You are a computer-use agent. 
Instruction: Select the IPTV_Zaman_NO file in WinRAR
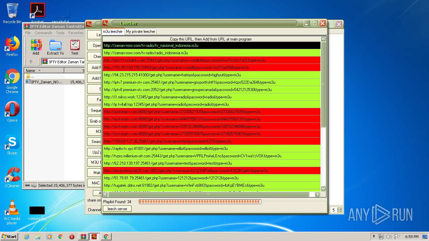(46, 82)
